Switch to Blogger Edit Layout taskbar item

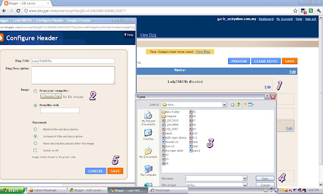pyautogui.click(x=87, y=190)
